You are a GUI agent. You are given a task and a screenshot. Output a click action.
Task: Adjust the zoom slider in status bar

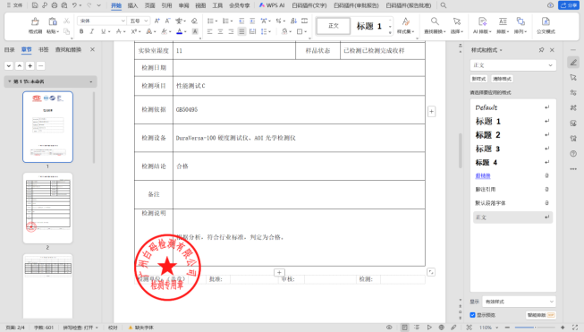tap(534, 328)
